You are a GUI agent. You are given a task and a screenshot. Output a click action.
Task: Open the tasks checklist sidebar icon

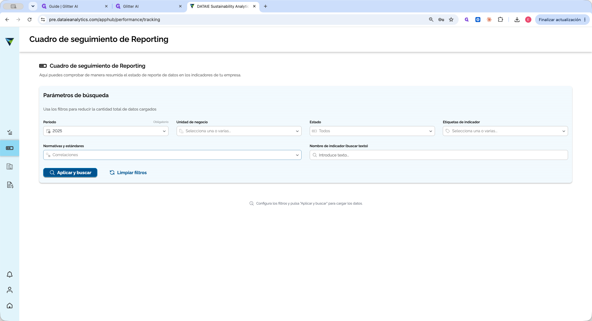point(10,133)
